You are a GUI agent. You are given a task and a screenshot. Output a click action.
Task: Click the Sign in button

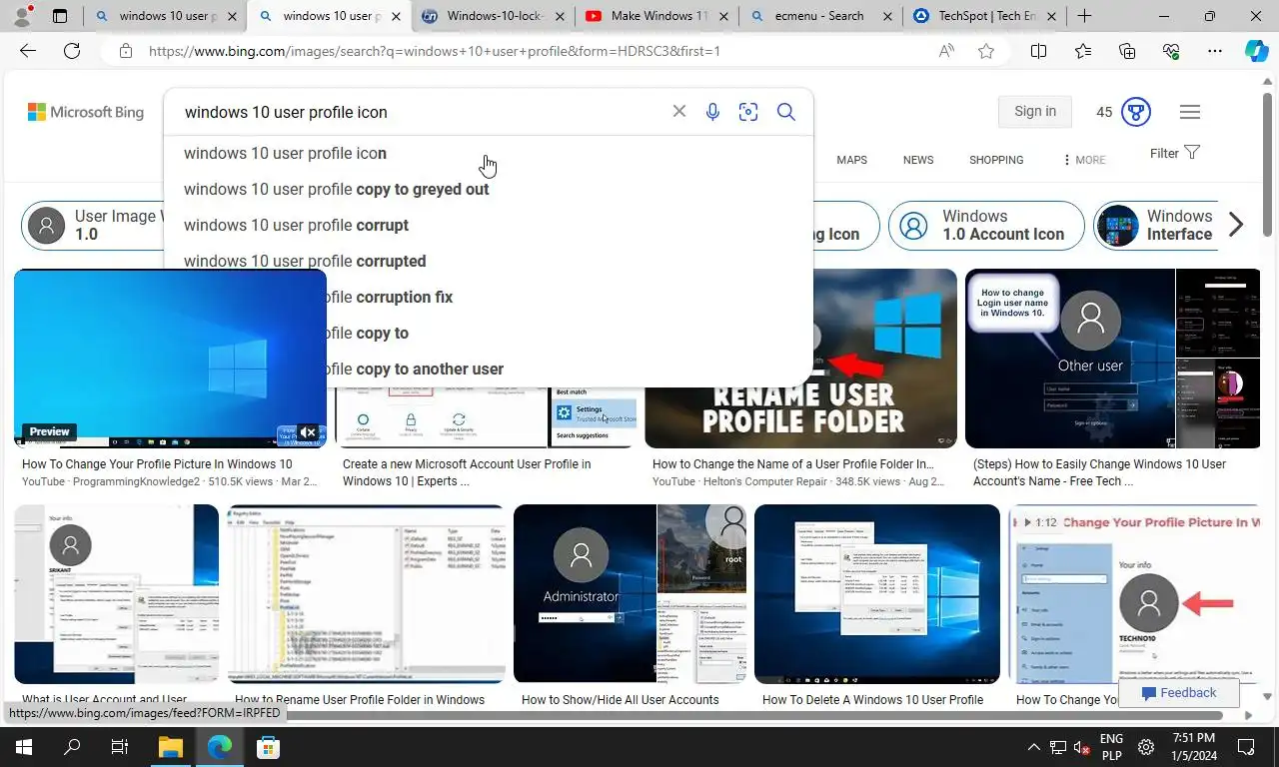click(1035, 112)
